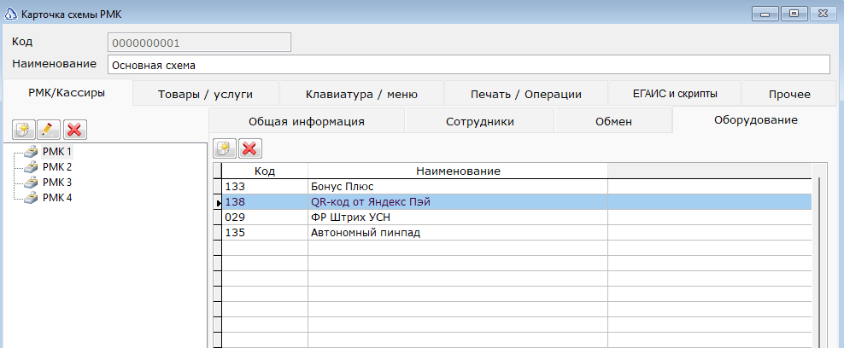
Task: Select РМК 1 in the tree
Action: 58,152
